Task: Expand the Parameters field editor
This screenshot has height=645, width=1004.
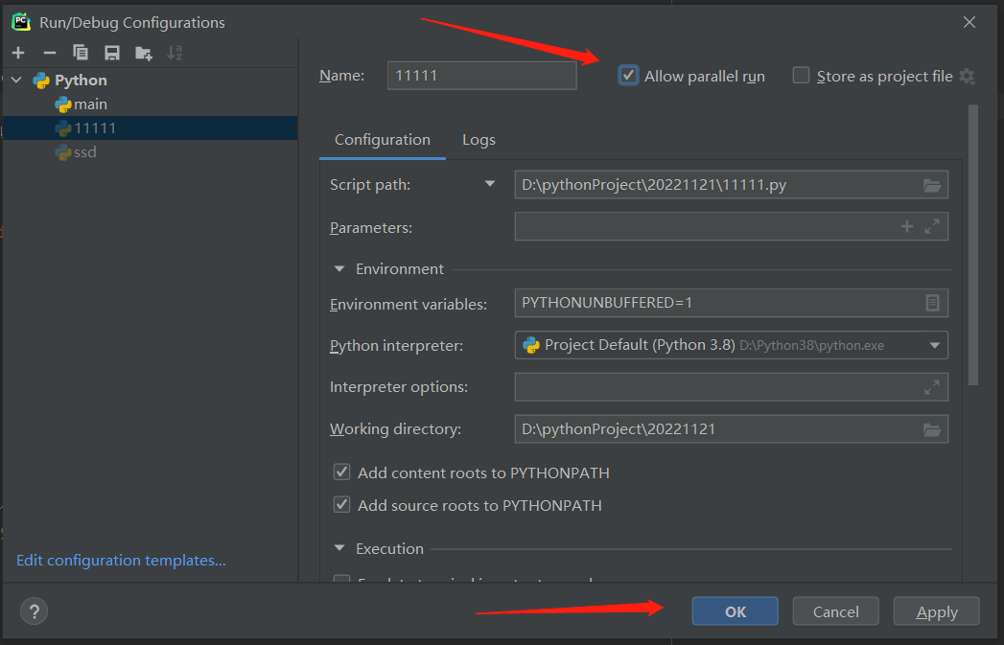Action: [x=932, y=227]
